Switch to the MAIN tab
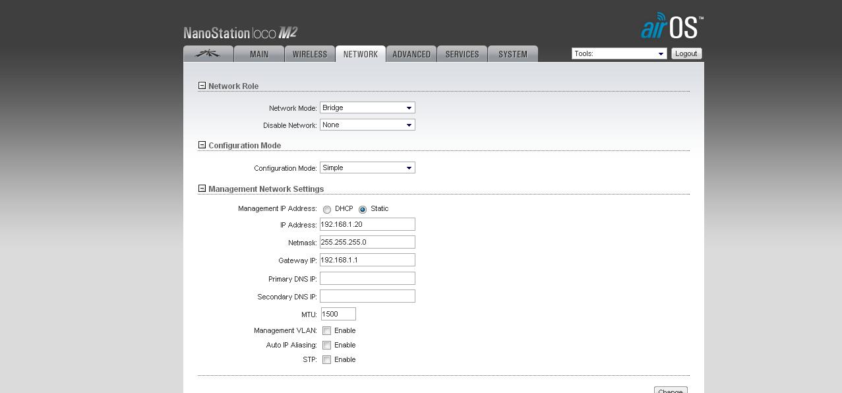Image resolution: width=842 pixels, height=393 pixels. 259,54
